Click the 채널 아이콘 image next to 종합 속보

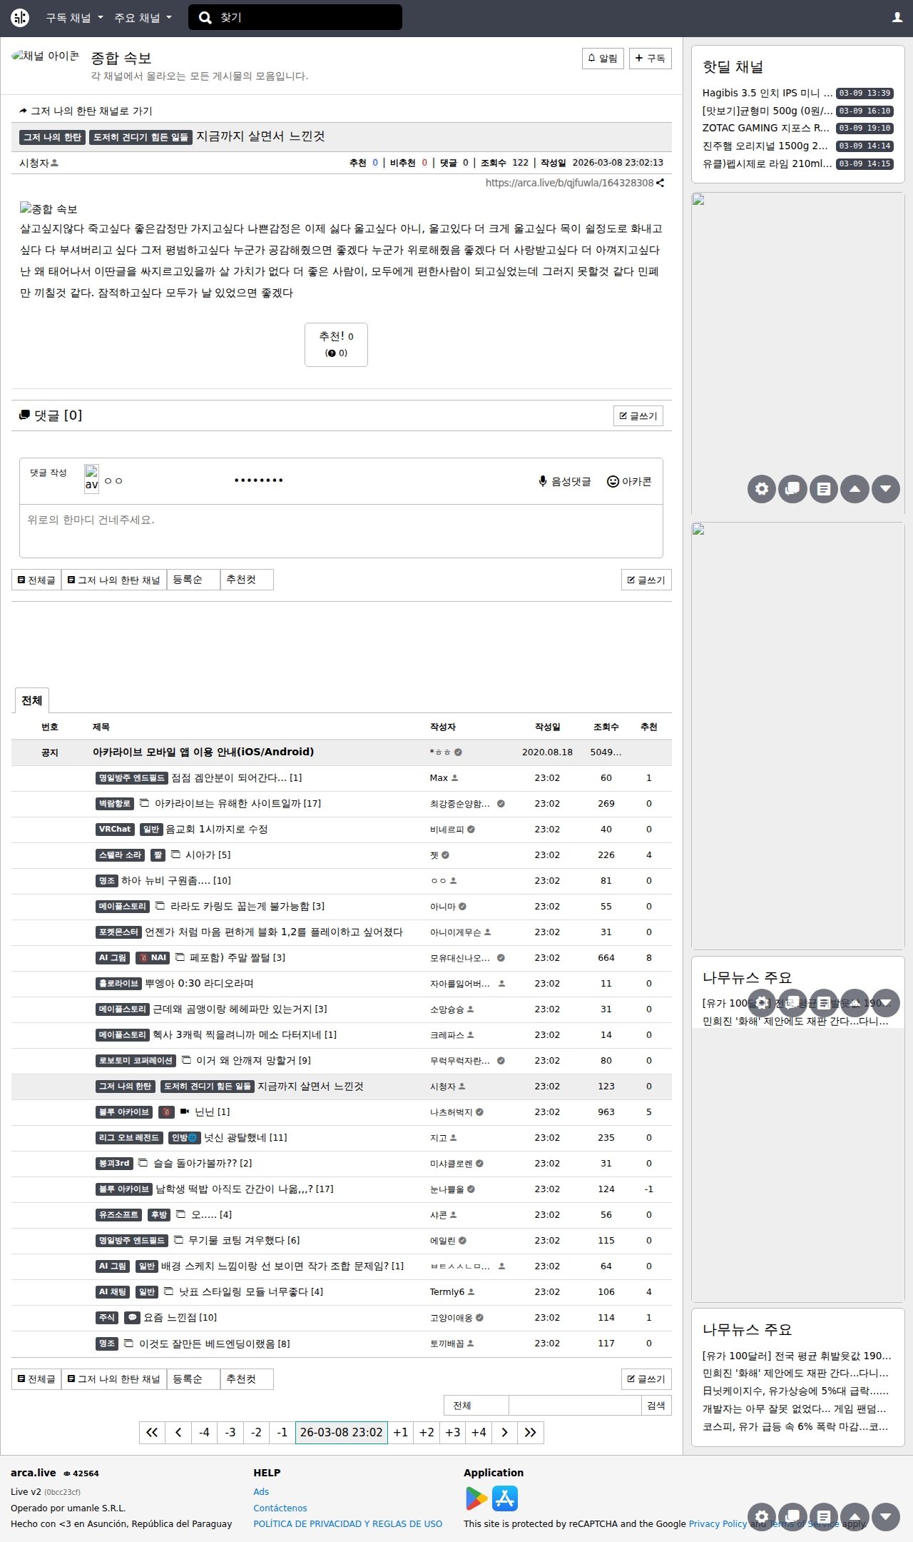pos(46,56)
